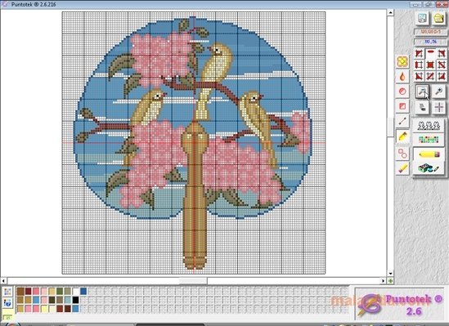This screenshot has height=326, width=449.
Task: Click the save floppy disk icon
Action: (x=422, y=18)
